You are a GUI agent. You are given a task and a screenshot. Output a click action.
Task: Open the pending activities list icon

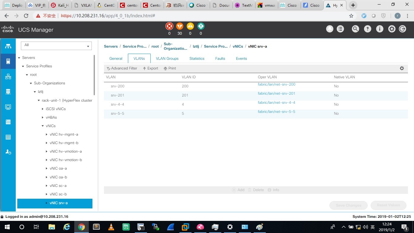tap(340, 29)
